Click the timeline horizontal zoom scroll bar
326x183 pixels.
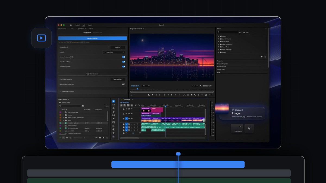coord(129,138)
